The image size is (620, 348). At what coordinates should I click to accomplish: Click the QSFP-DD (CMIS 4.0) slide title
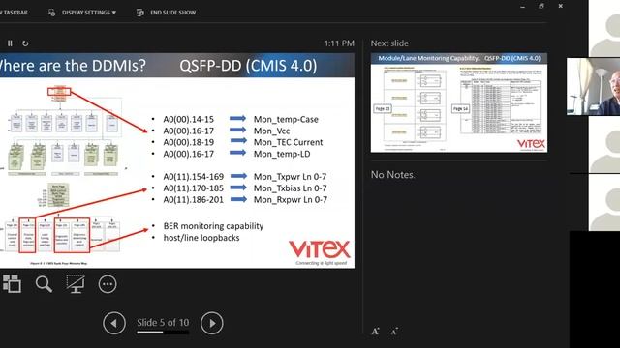(248, 66)
